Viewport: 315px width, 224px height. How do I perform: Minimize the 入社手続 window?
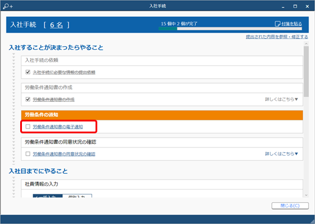283,7
